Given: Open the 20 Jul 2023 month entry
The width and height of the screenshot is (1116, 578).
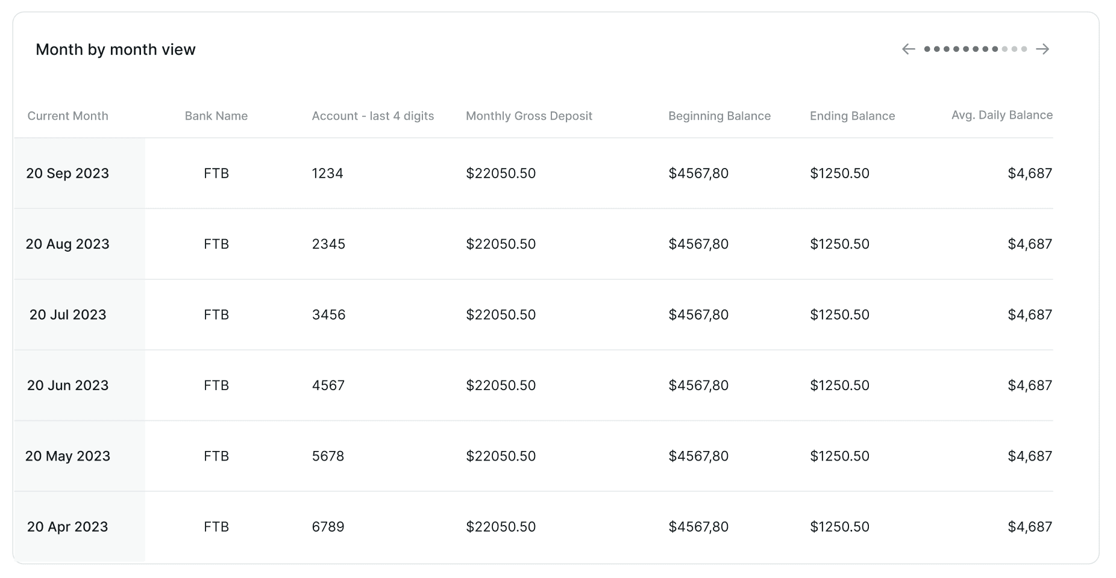Looking at the screenshot, I should [x=67, y=315].
